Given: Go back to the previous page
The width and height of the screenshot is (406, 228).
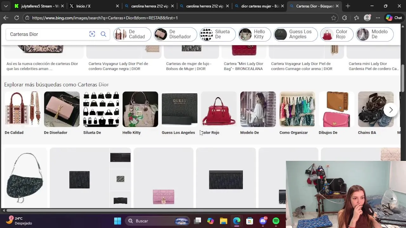Looking at the screenshot, I should tap(6, 18).
